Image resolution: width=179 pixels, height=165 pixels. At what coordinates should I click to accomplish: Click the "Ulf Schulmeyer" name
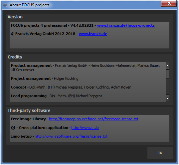pyautogui.click(x=23, y=70)
